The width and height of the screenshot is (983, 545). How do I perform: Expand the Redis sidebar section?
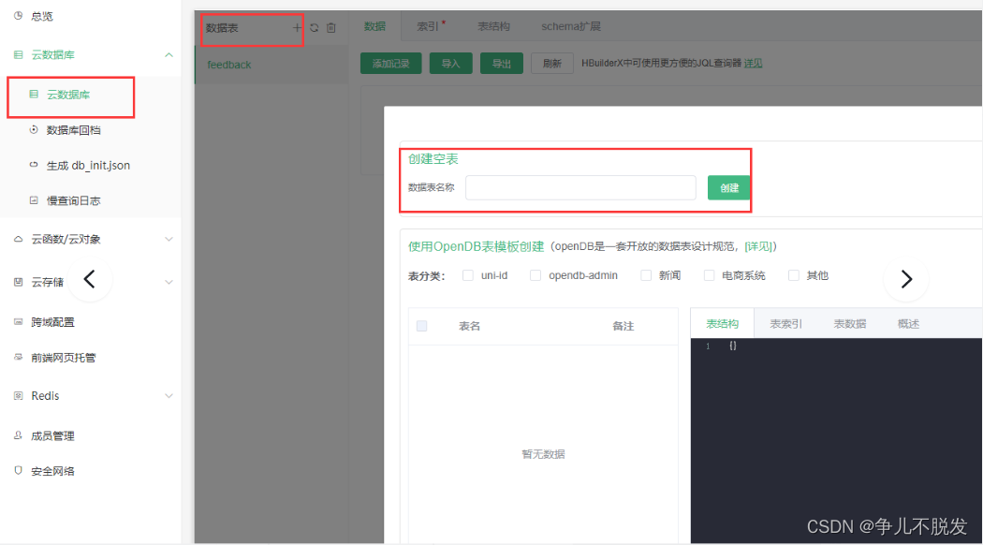[169, 395]
